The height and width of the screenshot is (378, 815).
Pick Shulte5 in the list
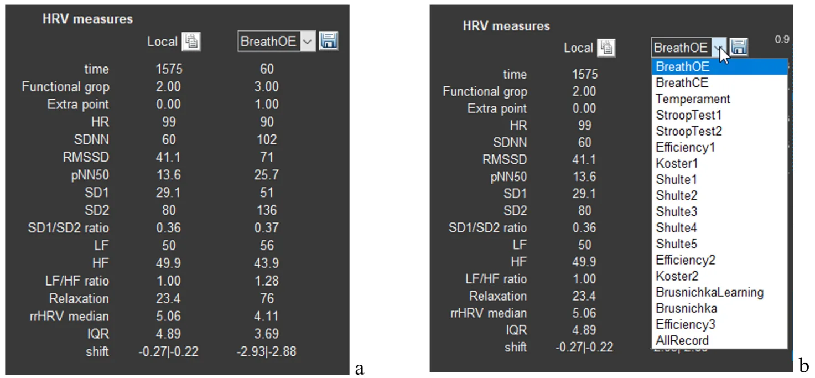tap(676, 244)
